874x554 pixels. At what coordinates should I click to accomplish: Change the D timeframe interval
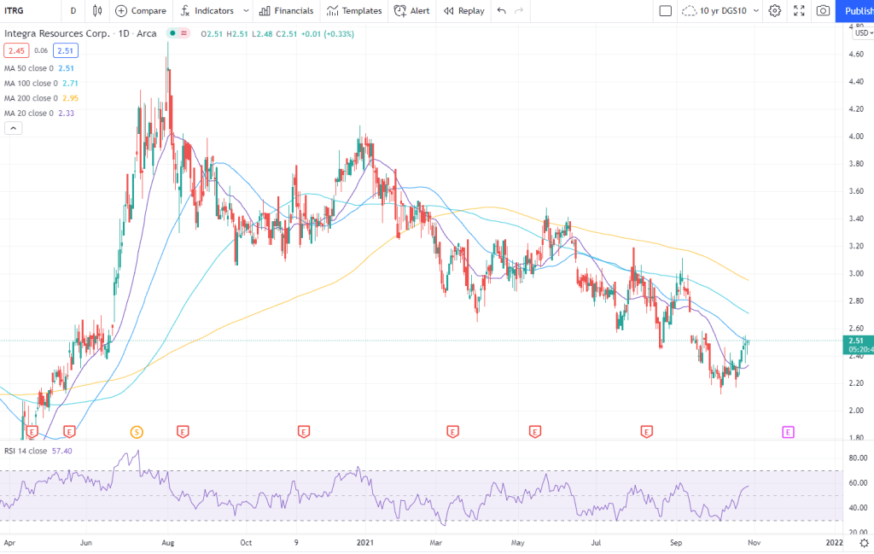pos(73,11)
